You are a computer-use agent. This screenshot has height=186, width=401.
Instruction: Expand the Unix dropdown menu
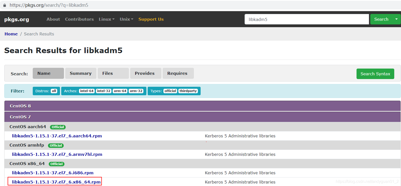coord(126,19)
